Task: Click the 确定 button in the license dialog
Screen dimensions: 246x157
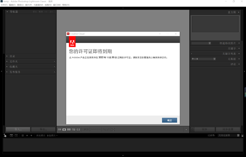Action: tap(169, 120)
